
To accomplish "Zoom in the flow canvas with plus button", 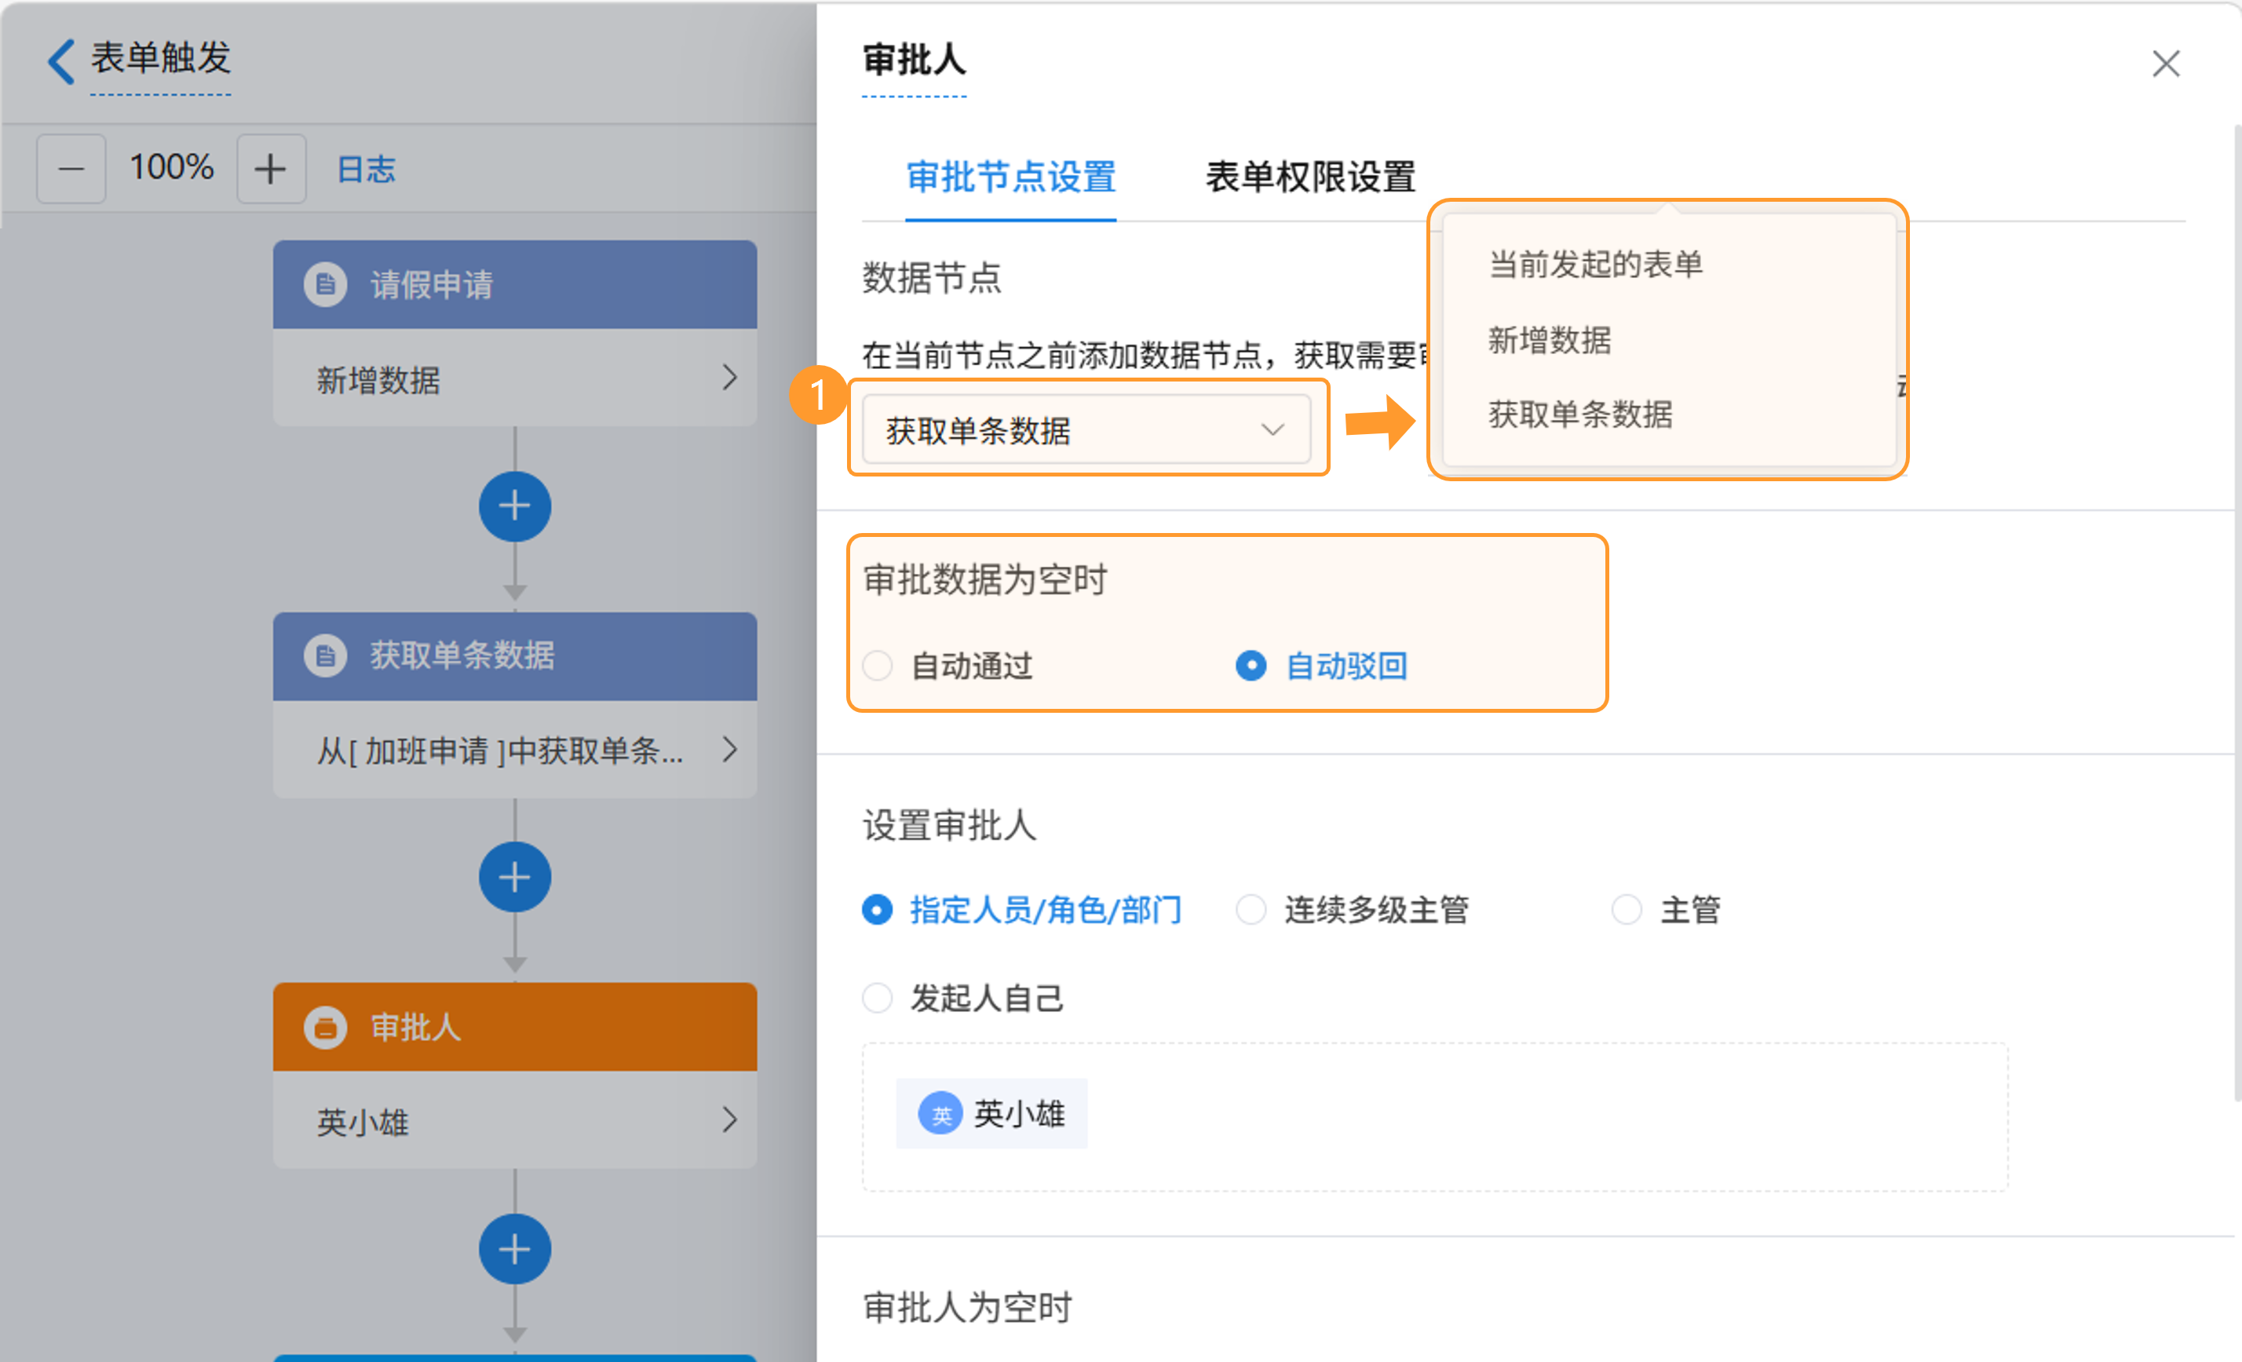I will pyautogui.click(x=270, y=170).
